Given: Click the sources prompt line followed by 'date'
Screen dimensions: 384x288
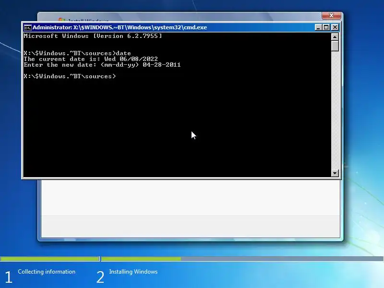Looking at the screenshot, I should coord(77,53).
